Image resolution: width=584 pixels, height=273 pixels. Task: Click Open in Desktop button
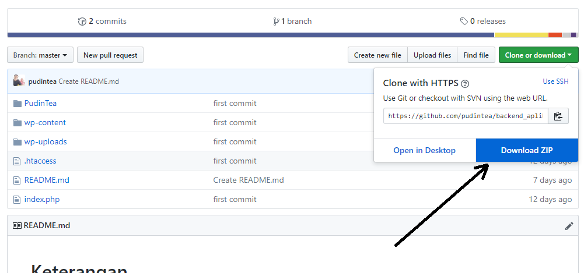click(x=425, y=150)
